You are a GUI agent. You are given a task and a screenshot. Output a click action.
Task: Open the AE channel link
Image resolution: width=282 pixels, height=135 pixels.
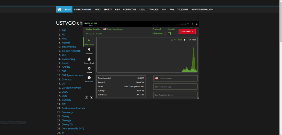(x=63, y=34)
